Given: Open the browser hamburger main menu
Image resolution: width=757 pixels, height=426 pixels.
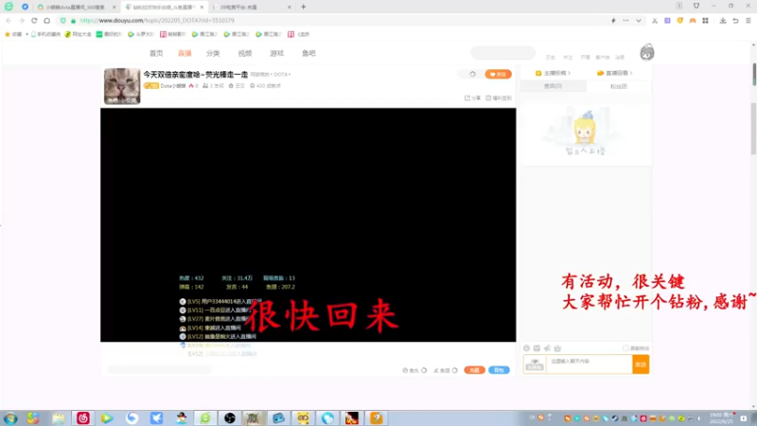Looking at the screenshot, I should [748, 21].
